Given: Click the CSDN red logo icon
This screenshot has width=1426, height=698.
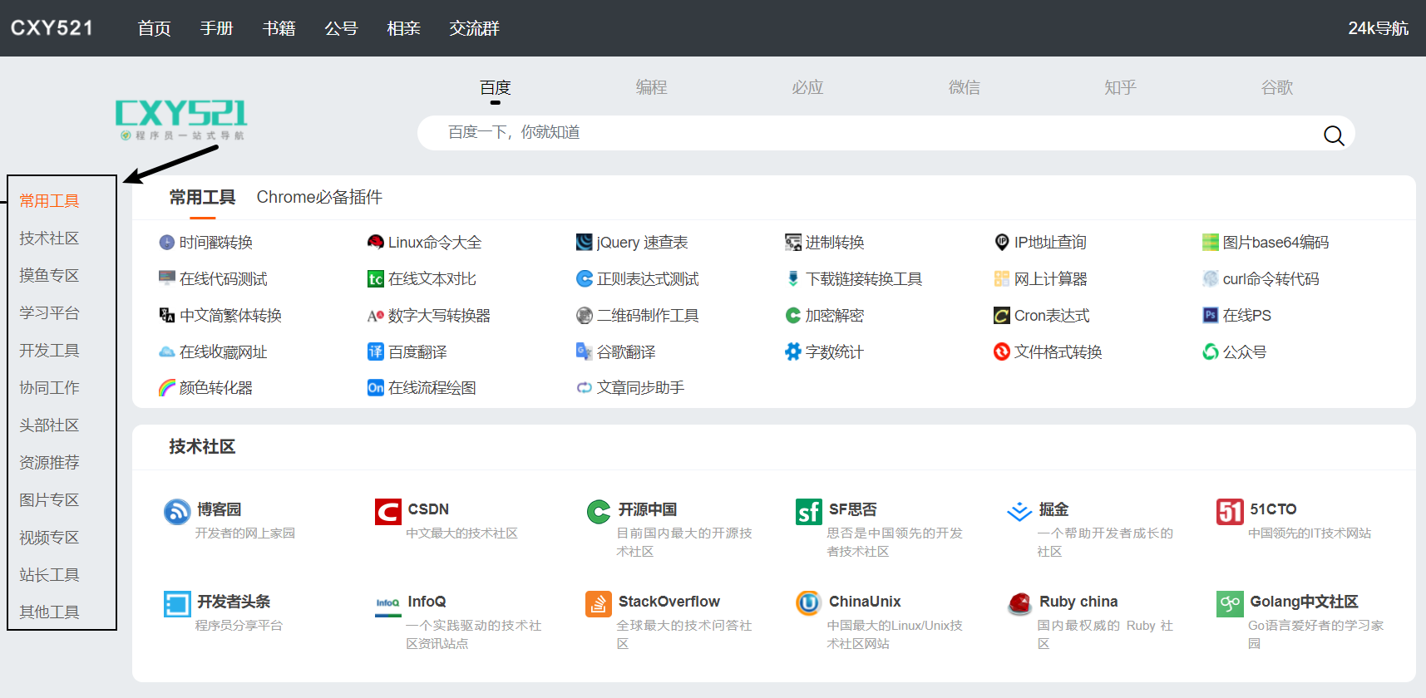Looking at the screenshot, I should [x=388, y=512].
